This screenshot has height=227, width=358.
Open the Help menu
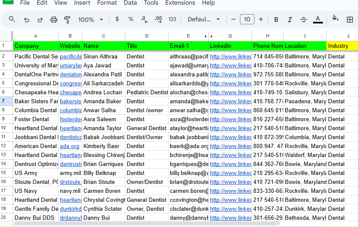pos(208,3)
